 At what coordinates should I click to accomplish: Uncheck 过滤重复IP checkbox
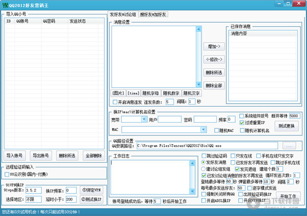[242, 123]
